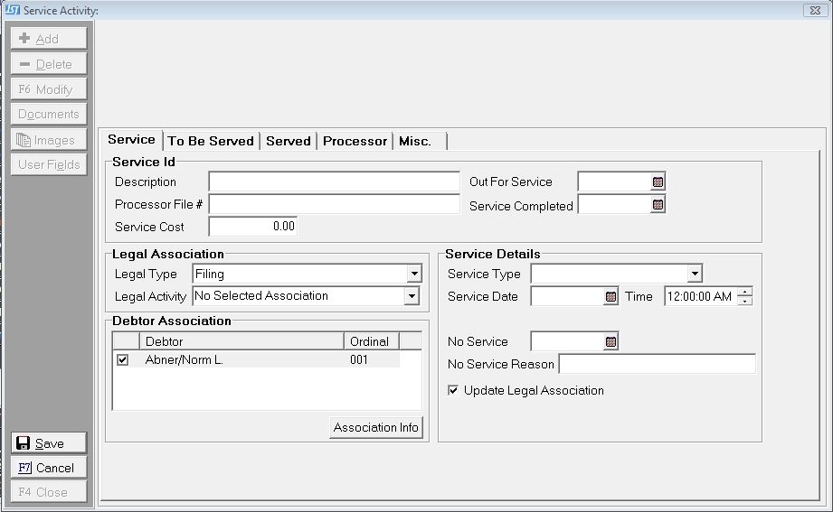
Task: Close the Service Activity window
Action: 814,10
